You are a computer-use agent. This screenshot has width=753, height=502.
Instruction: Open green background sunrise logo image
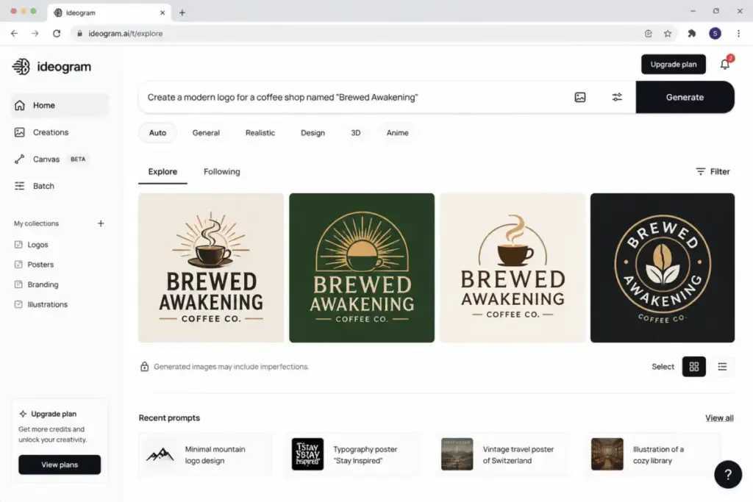pos(362,268)
